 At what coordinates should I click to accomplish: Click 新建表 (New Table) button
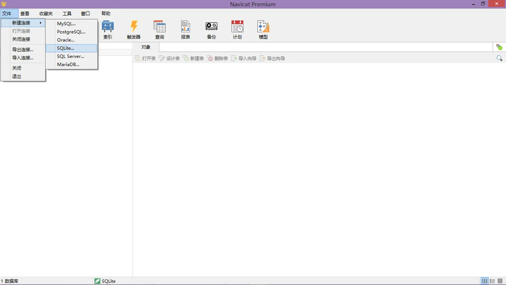coord(193,58)
